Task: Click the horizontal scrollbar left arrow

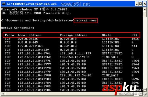Action: pos(3,94)
